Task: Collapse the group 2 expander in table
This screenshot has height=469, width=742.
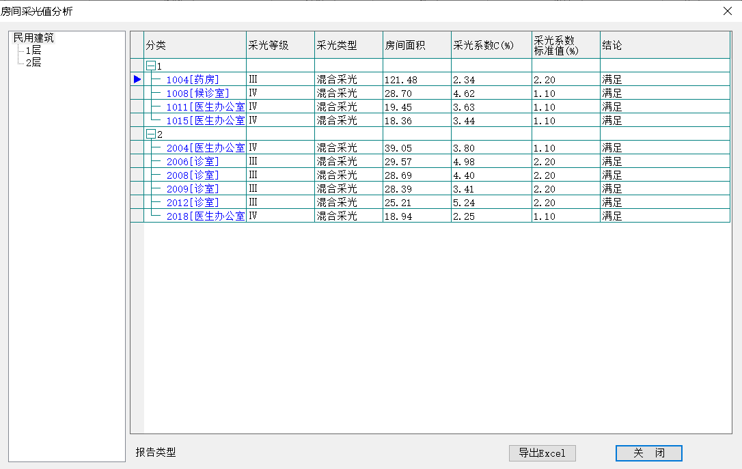Action: point(151,134)
